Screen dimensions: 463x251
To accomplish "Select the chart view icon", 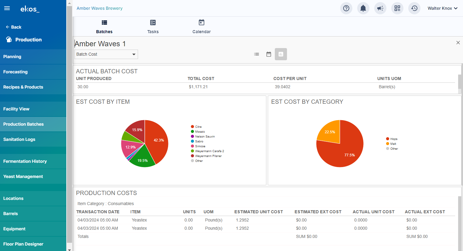I will 281,54.
